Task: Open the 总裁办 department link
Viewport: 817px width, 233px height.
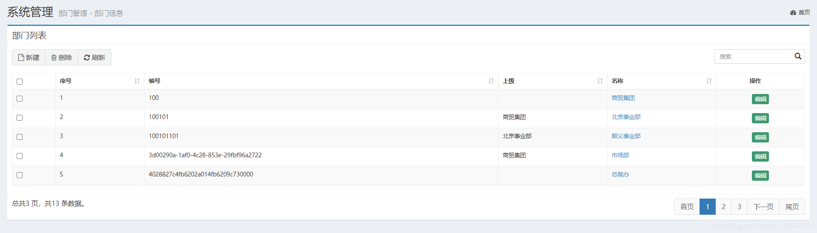Action: (620, 174)
